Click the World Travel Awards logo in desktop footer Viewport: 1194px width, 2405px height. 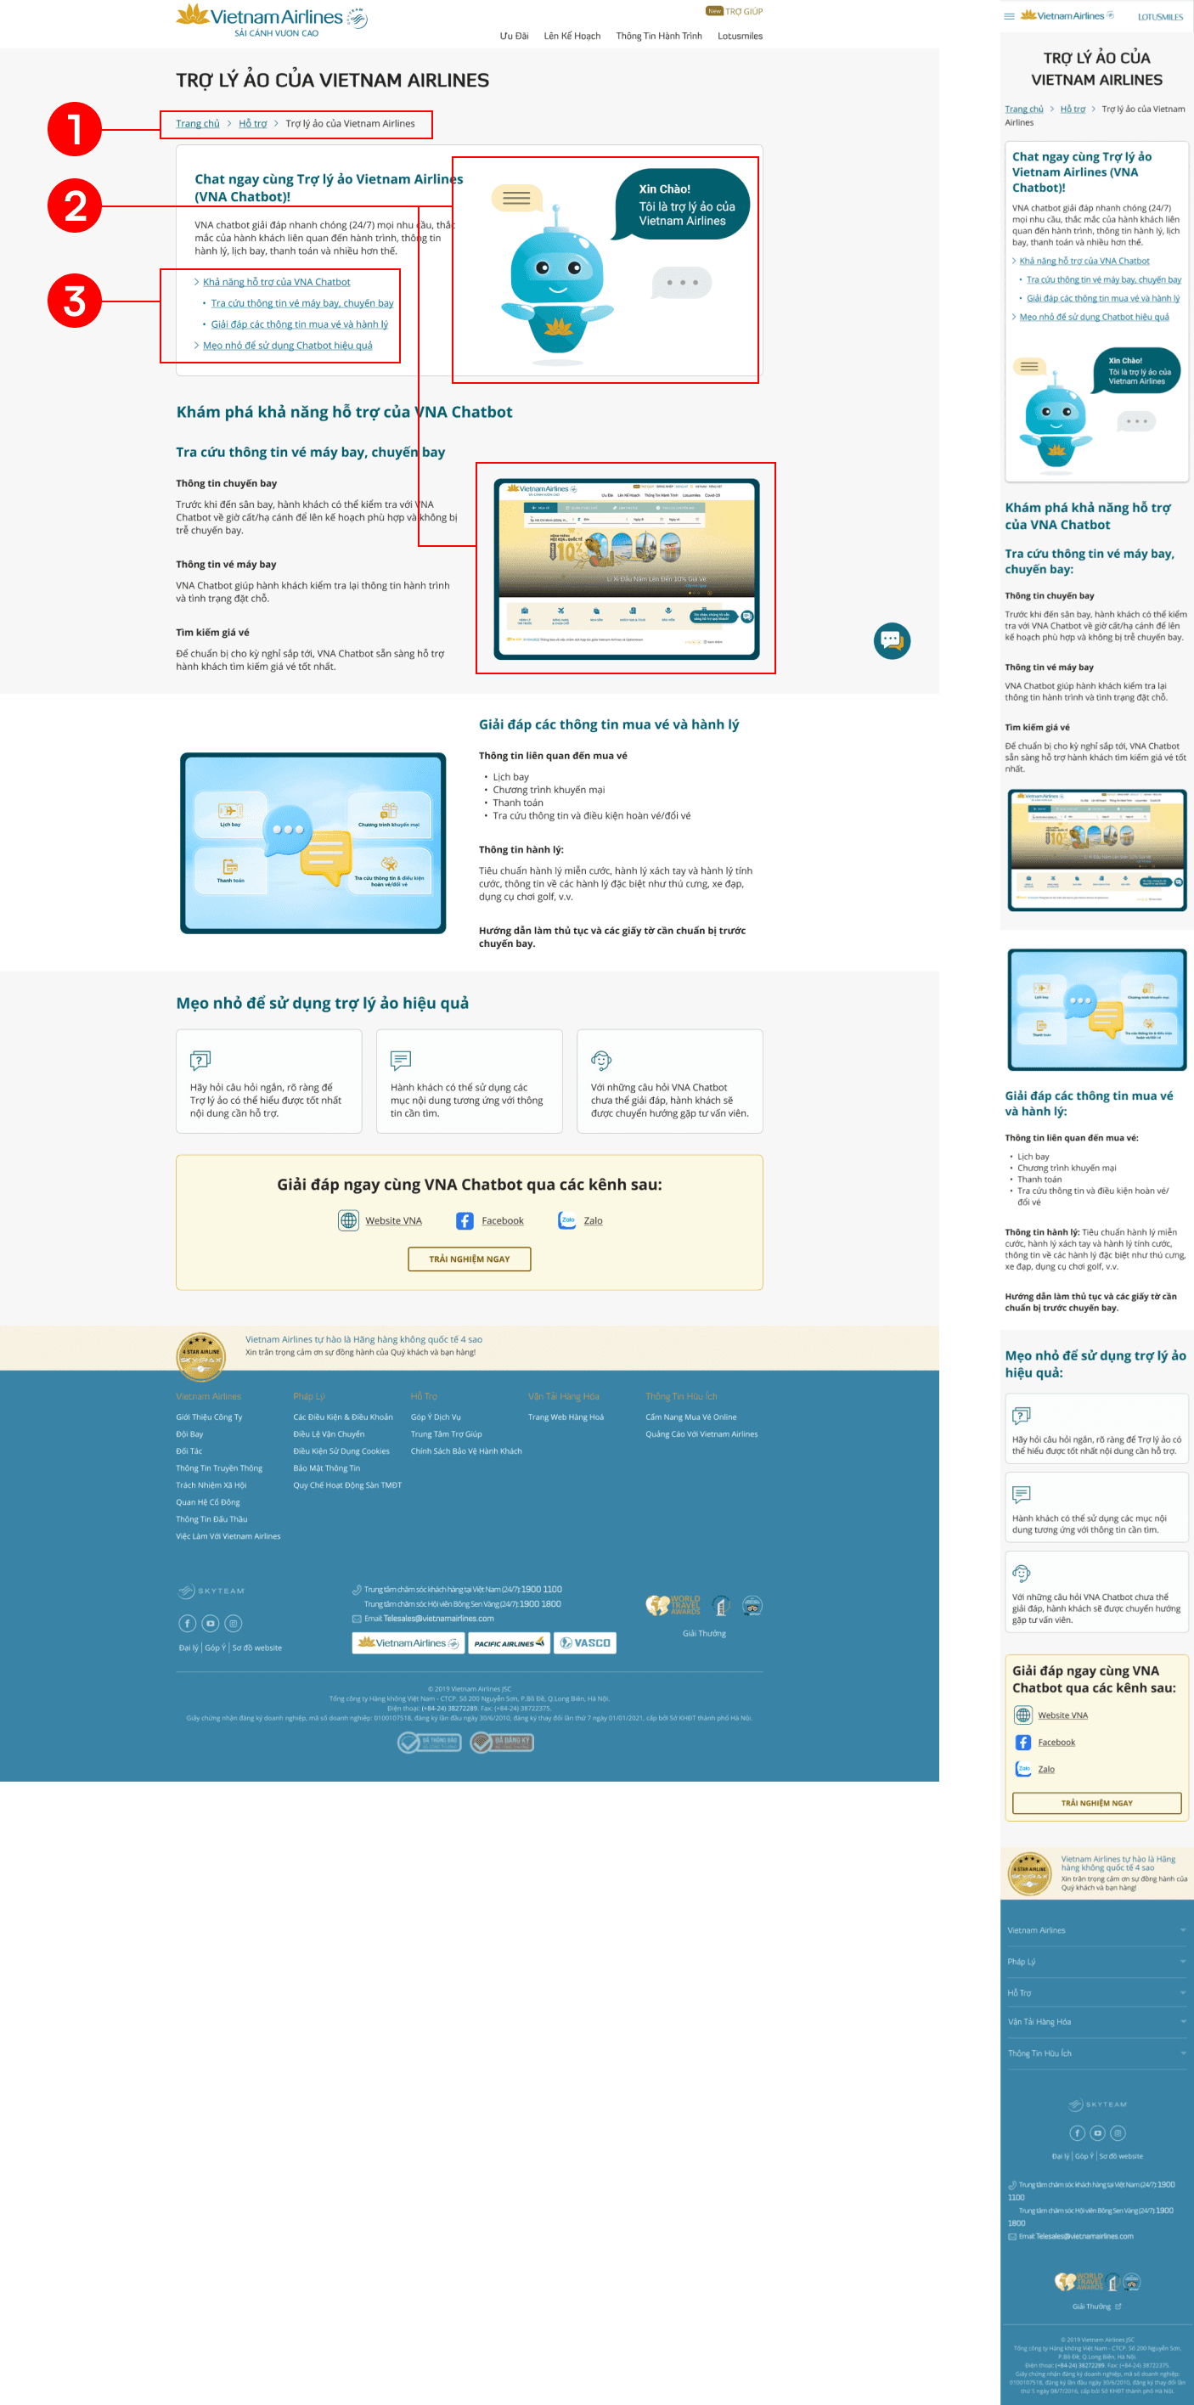[673, 1605]
